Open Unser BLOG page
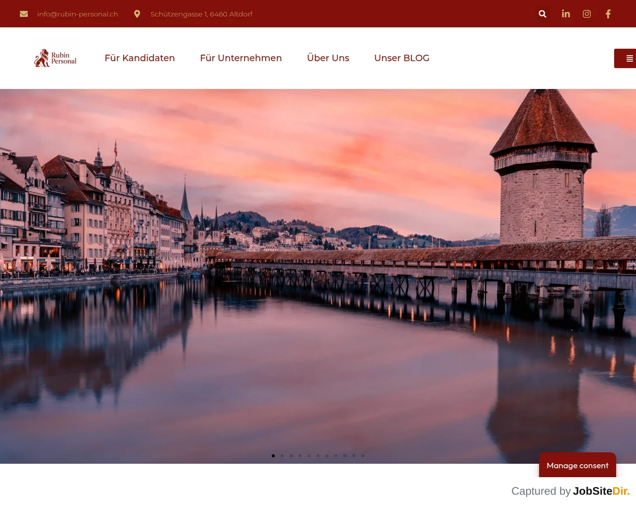The height and width of the screenshot is (506, 636). pyautogui.click(x=401, y=58)
